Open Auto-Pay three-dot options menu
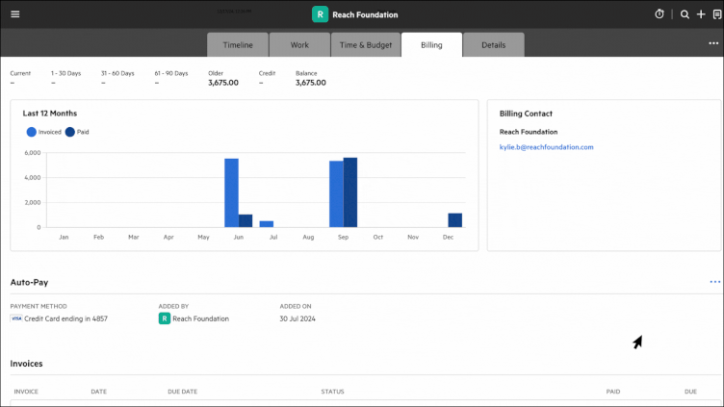Screen dimensions: 724x407 pyautogui.click(x=714, y=282)
